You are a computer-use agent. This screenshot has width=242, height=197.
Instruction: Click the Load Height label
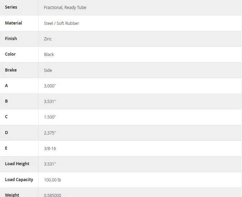pyautogui.click(x=17, y=163)
